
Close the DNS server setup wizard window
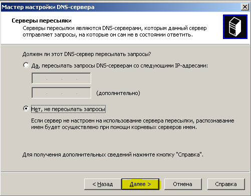tap(245, 7)
